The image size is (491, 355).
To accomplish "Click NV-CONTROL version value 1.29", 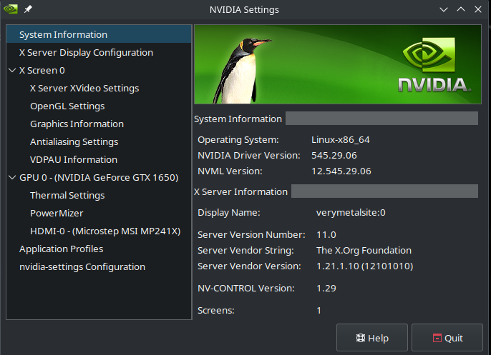I will click(326, 288).
